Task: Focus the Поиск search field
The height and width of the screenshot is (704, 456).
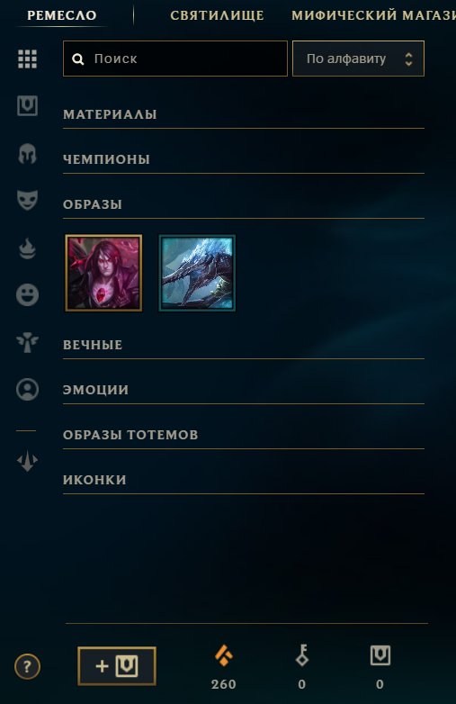Action: [174, 59]
